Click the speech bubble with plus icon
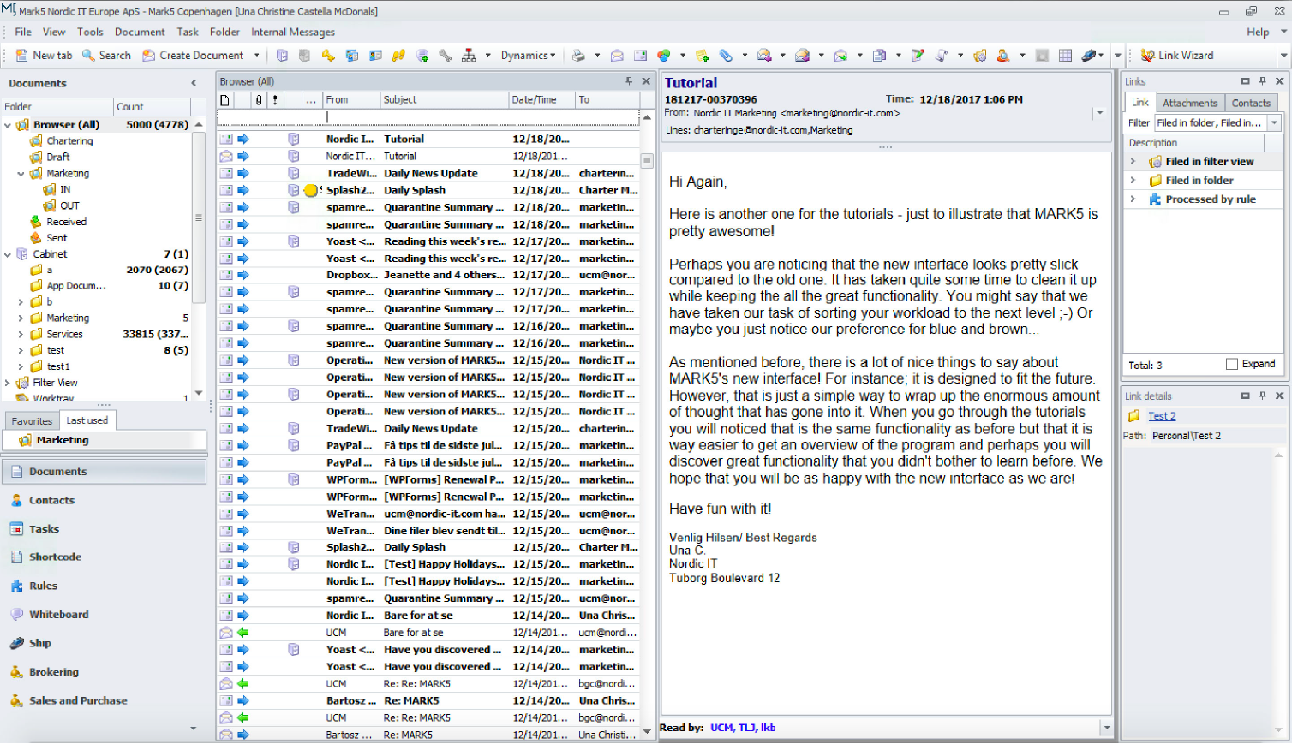 click(422, 56)
